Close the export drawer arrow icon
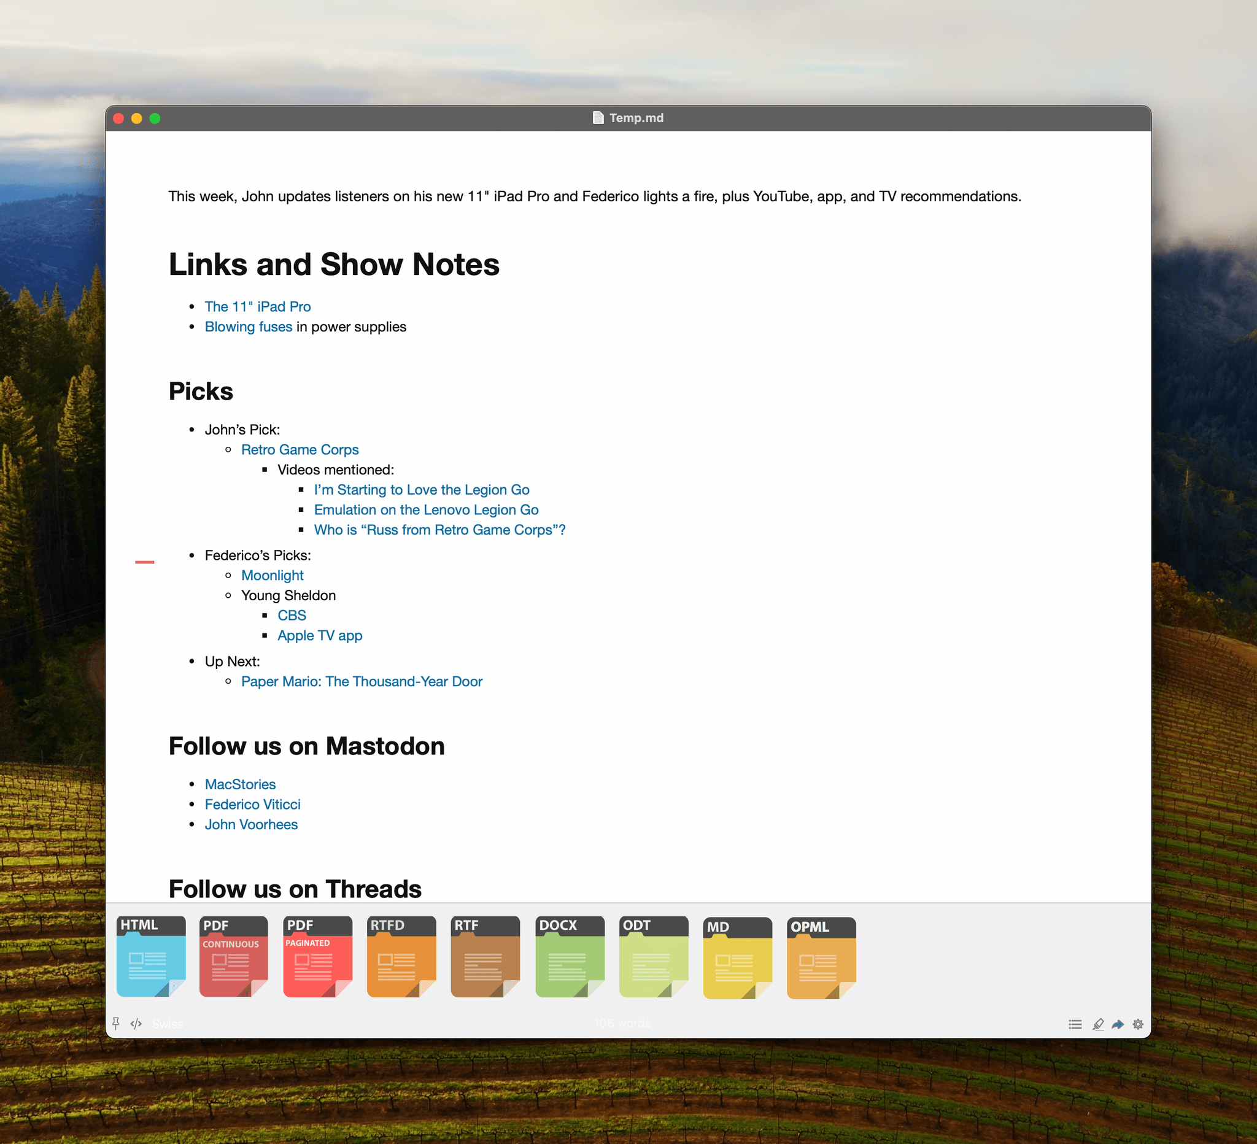The image size is (1257, 1144). [x=1118, y=1024]
